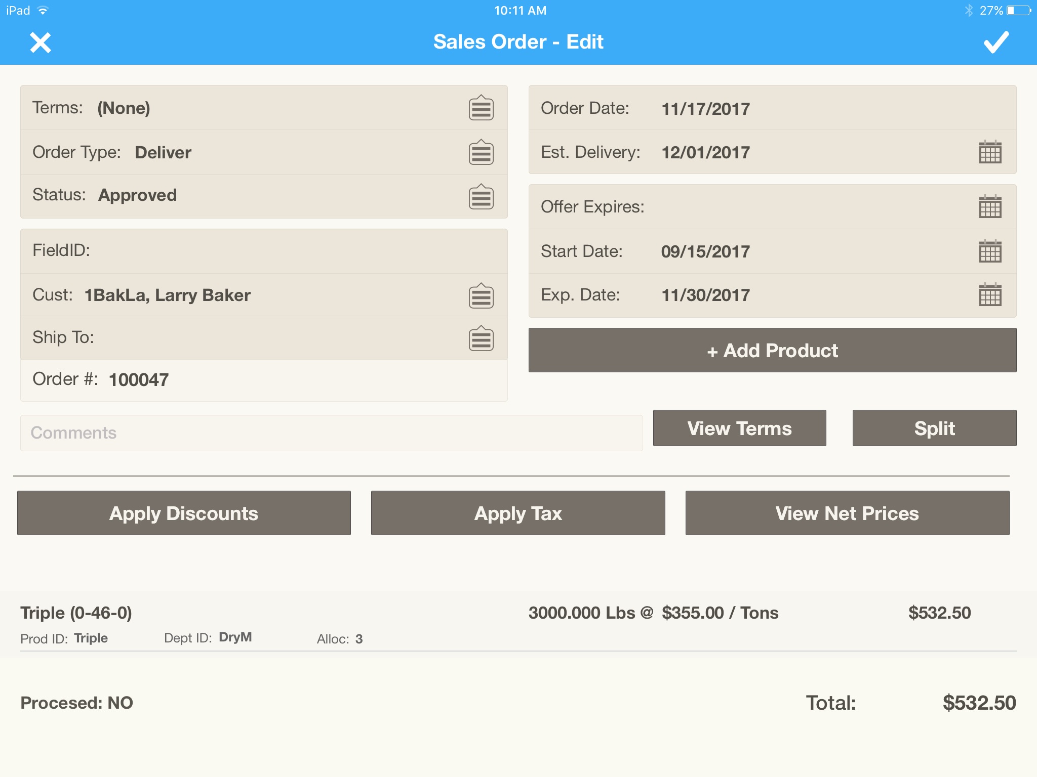Viewport: 1037px width, 777px height.
Task: Select the order Total $532.50 amount
Action: tap(979, 703)
